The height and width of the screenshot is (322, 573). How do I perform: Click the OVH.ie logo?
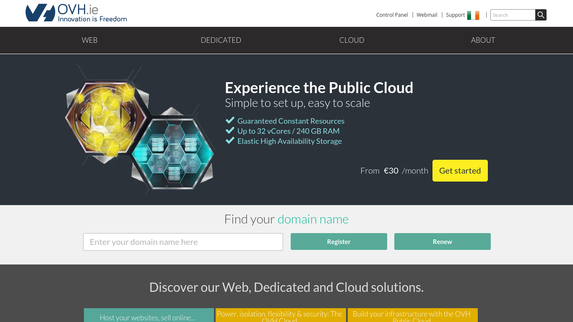76,13
